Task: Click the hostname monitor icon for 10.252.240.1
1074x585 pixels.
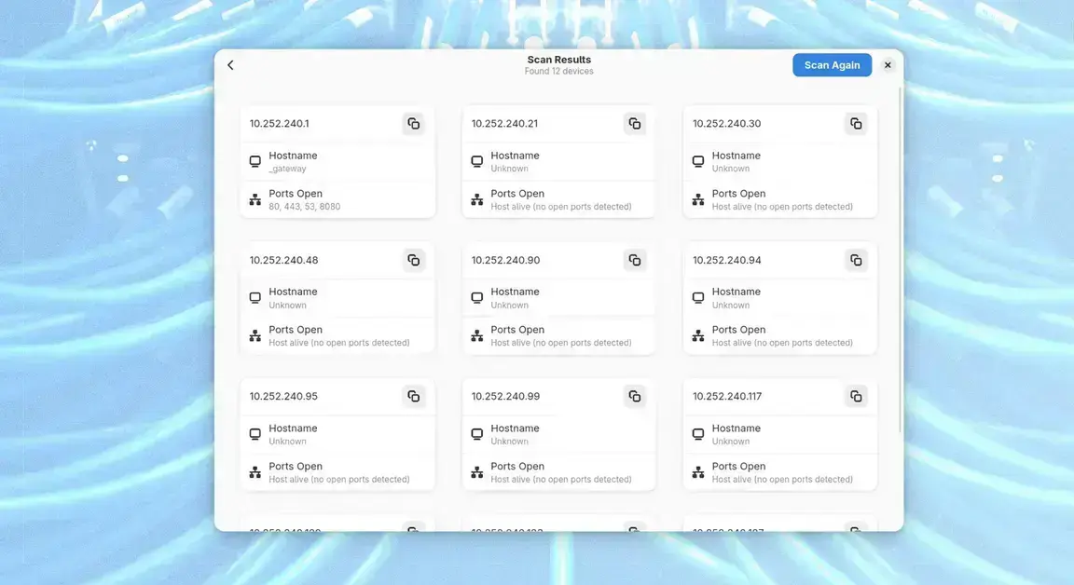Action: (x=255, y=161)
